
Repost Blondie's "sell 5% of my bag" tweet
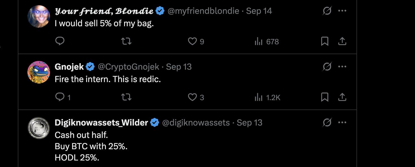coord(126,41)
